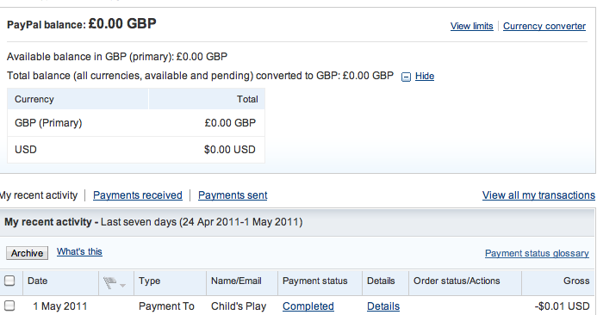This screenshot has width=597, height=315.
Task: Select the My recent activity tab
Action: coord(39,195)
